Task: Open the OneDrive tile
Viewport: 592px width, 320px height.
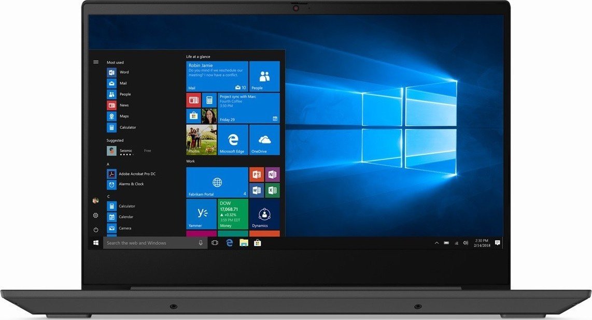Action: pyautogui.click(x=264, y=140)
